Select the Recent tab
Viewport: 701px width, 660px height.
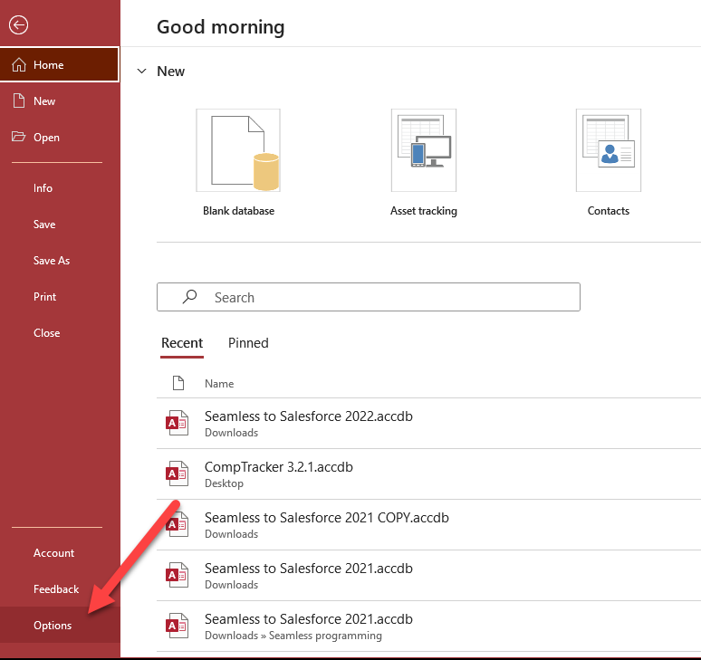point(182,343)
